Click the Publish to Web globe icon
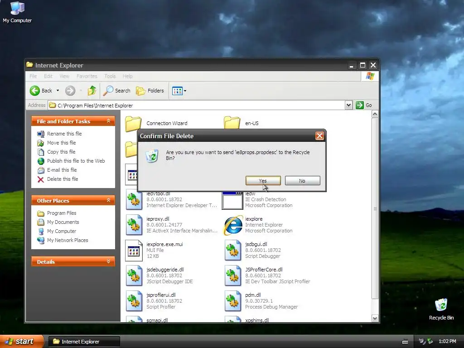The image size is (464, 348). [x=40, y=161]
